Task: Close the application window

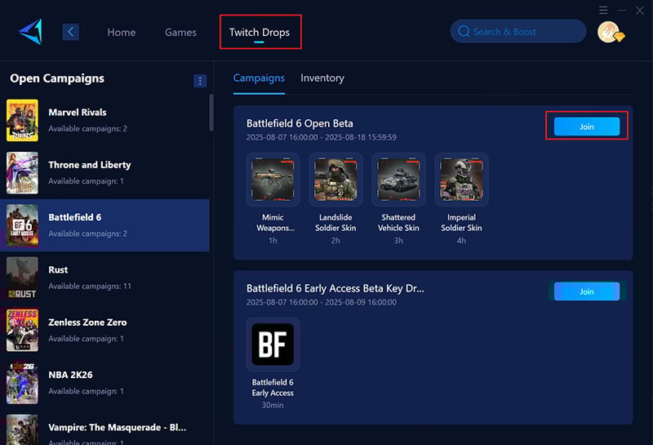Action: tap(640, 10)
